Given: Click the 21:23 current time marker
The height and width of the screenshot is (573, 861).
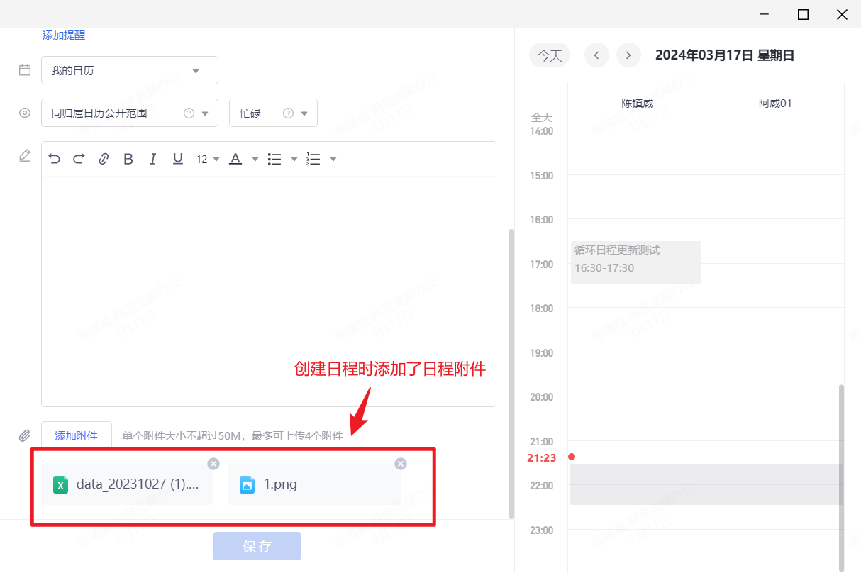Looking at the screenshot, I should pyautogui.click(x=542, y=458).
